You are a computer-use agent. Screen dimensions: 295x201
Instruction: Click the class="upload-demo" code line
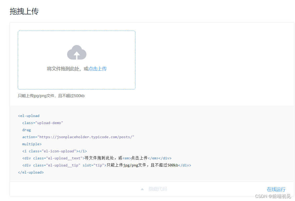(x=43, y=123)
